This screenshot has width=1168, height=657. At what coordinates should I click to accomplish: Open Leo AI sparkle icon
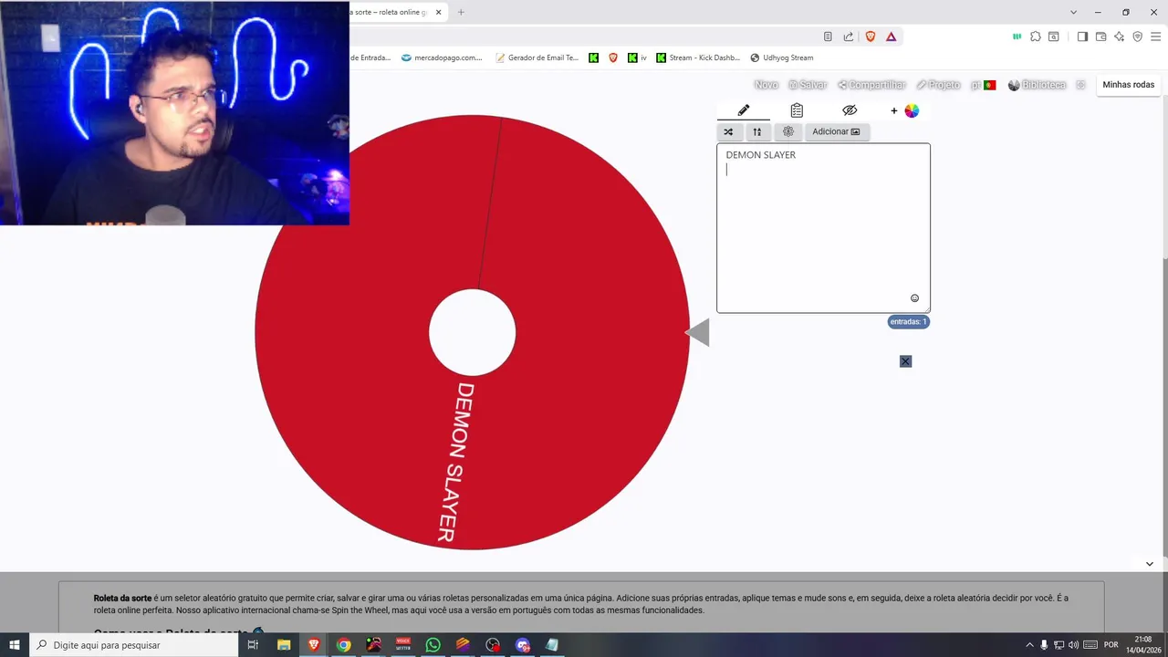(x=1119, y=36)
